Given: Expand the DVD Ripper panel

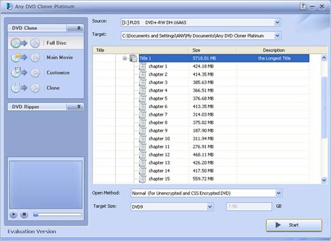Looking at the screenshot, I should [79, 107].
